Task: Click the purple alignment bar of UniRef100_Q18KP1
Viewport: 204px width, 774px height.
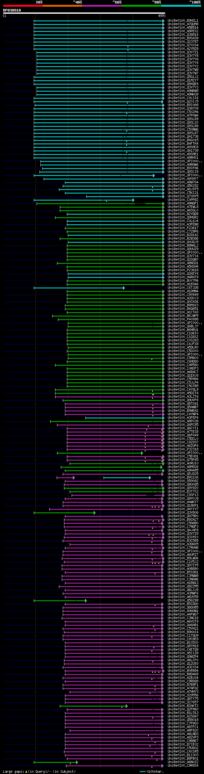Action: point(113,506)
